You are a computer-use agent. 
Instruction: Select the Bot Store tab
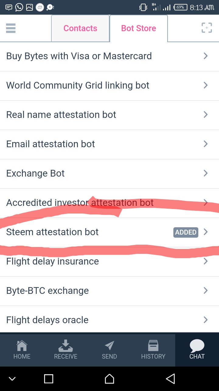point(138,28)
